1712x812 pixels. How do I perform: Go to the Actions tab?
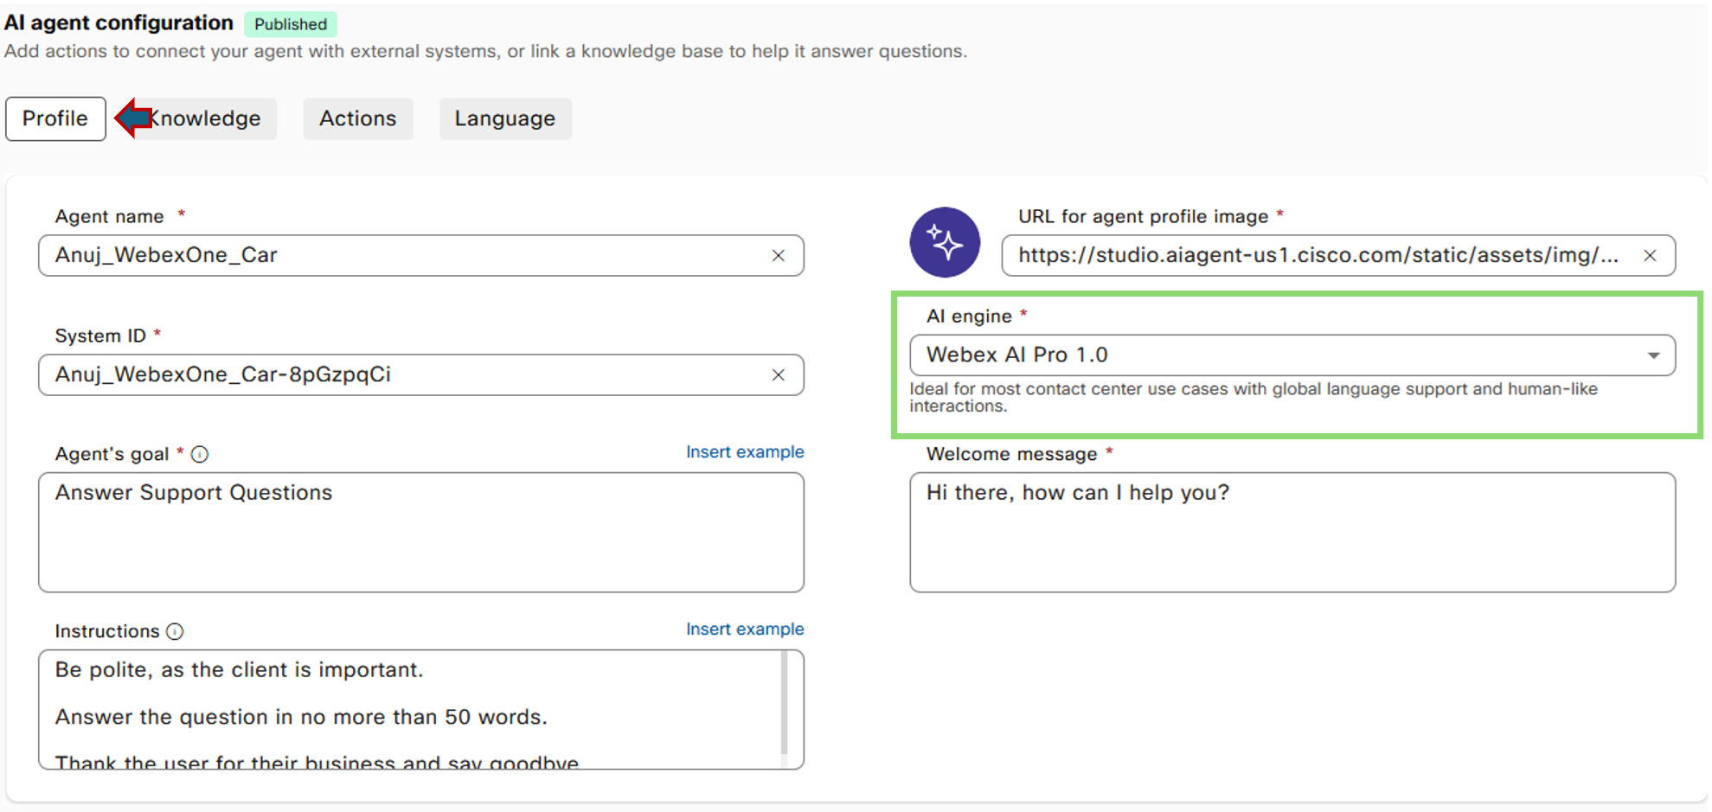(357, 118)
